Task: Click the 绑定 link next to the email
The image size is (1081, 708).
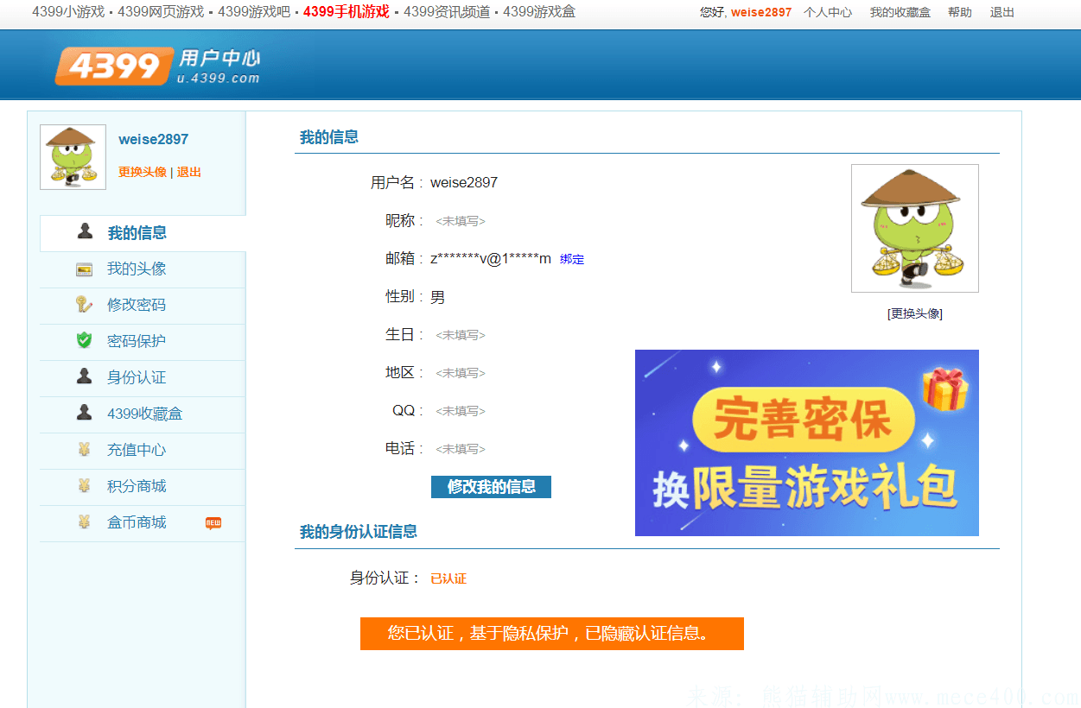Action: (571, 259)
